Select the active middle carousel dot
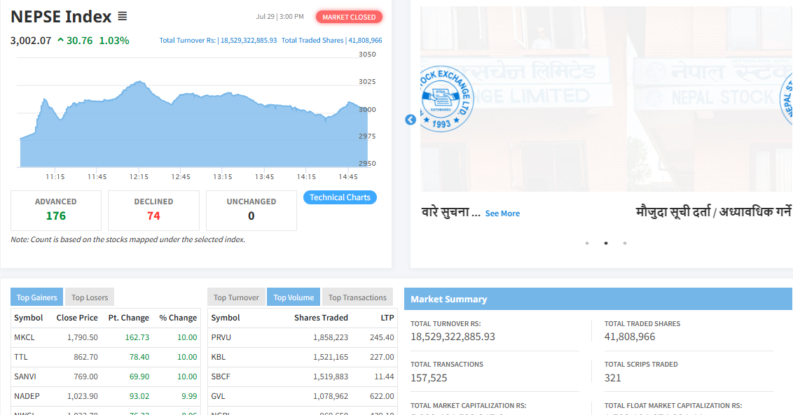Screen dimensions: 793x415 point(606,244)
